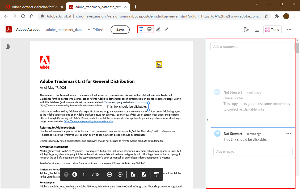Switch to the Adobe Acrobat extension tab
Viewport: 300px width, 189px height.
tap(32, 7)
